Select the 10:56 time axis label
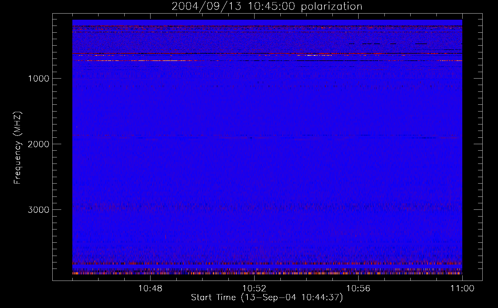The height and width of the screenshot is (308, 498). 358,289
